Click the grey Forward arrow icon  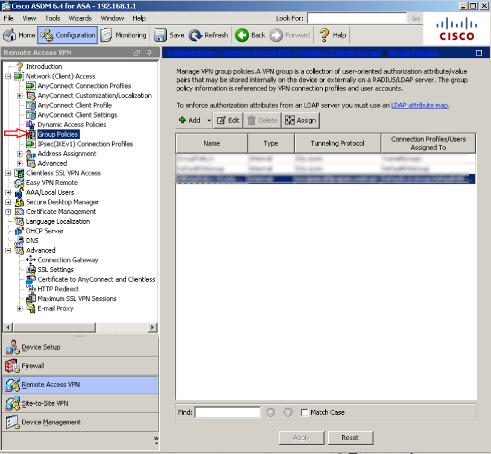click(276, 35)
